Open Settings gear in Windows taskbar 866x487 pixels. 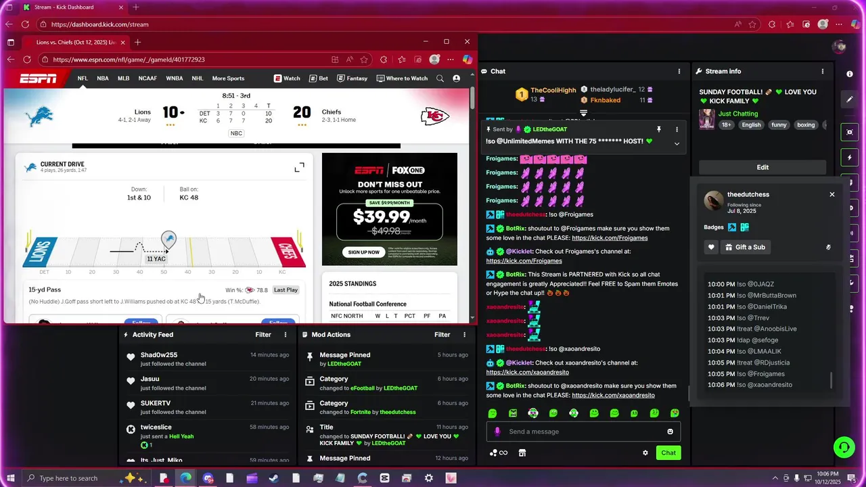tap(429, 478)
